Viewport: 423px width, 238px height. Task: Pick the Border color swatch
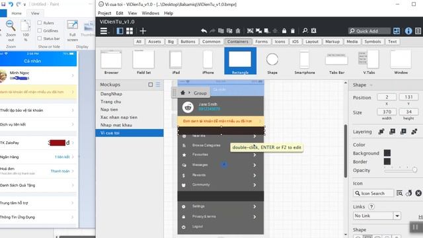click(387, 161)
